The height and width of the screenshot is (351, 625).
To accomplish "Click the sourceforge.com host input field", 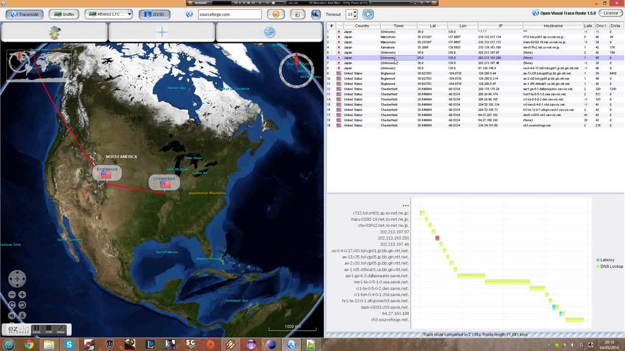I will pos(230,14).
